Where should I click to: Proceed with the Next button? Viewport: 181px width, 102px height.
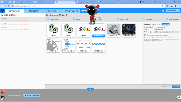(176, 87)
